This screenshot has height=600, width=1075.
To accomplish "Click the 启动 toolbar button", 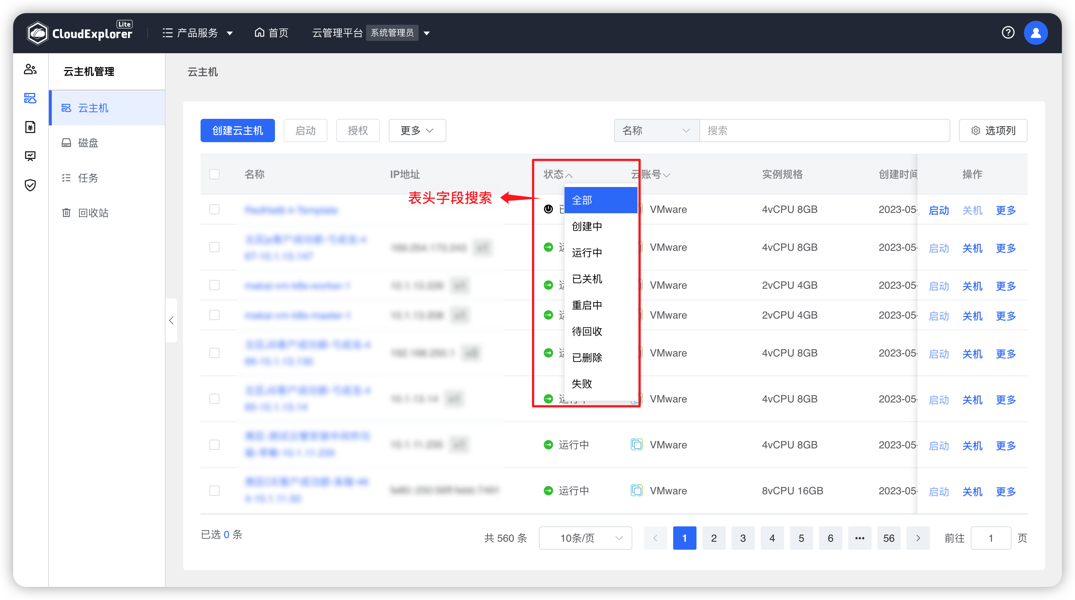I will pyautogui.click(x=306, y=130).
